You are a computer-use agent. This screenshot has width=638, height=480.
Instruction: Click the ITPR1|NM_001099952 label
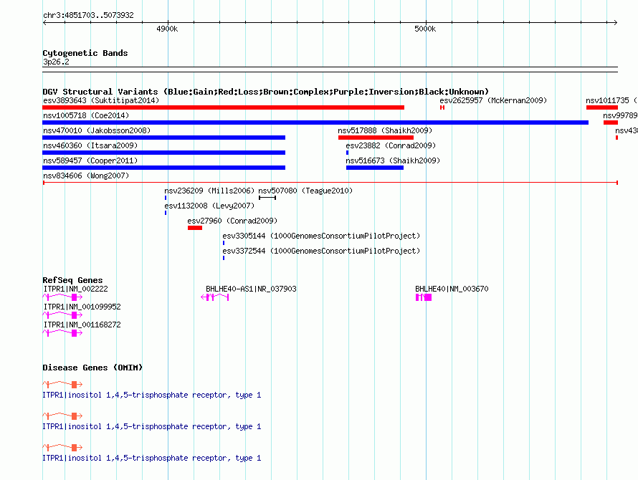82,307
